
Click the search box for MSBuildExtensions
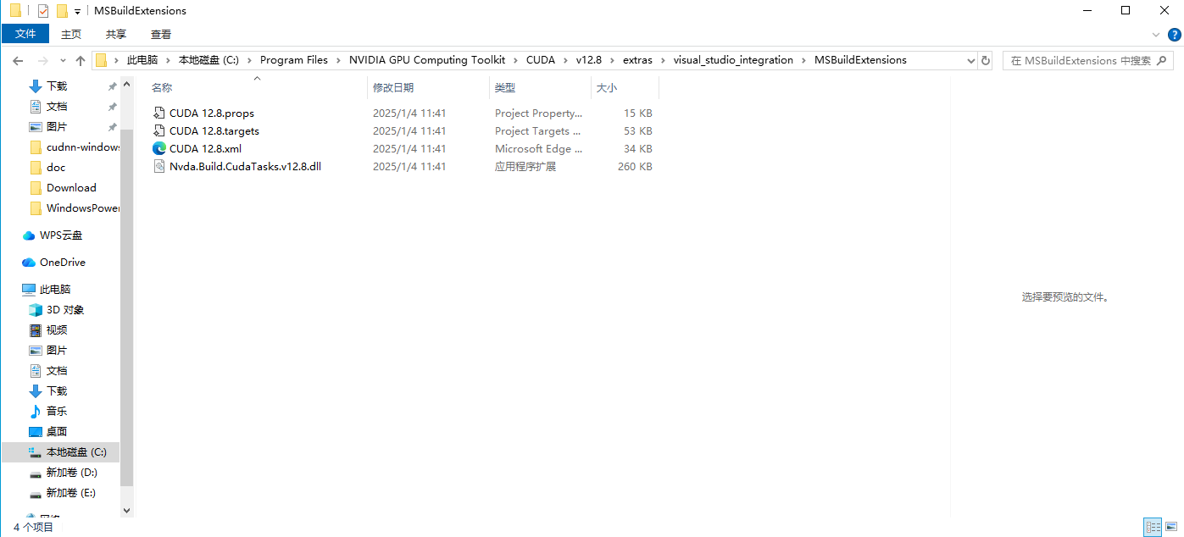point(1081,60)
